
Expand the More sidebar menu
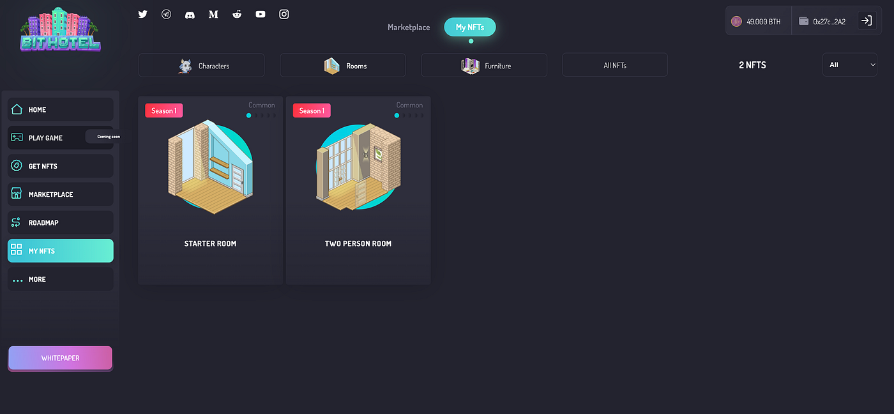coord(61,279)
